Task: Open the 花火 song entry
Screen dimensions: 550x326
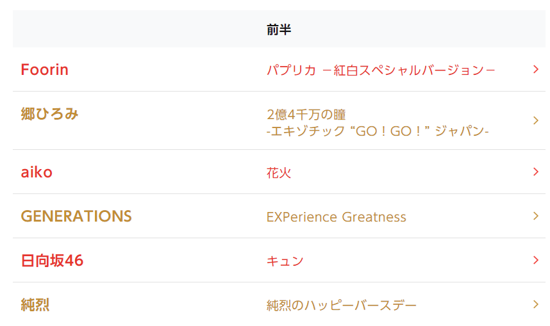Action: click(x=279, y=173)
